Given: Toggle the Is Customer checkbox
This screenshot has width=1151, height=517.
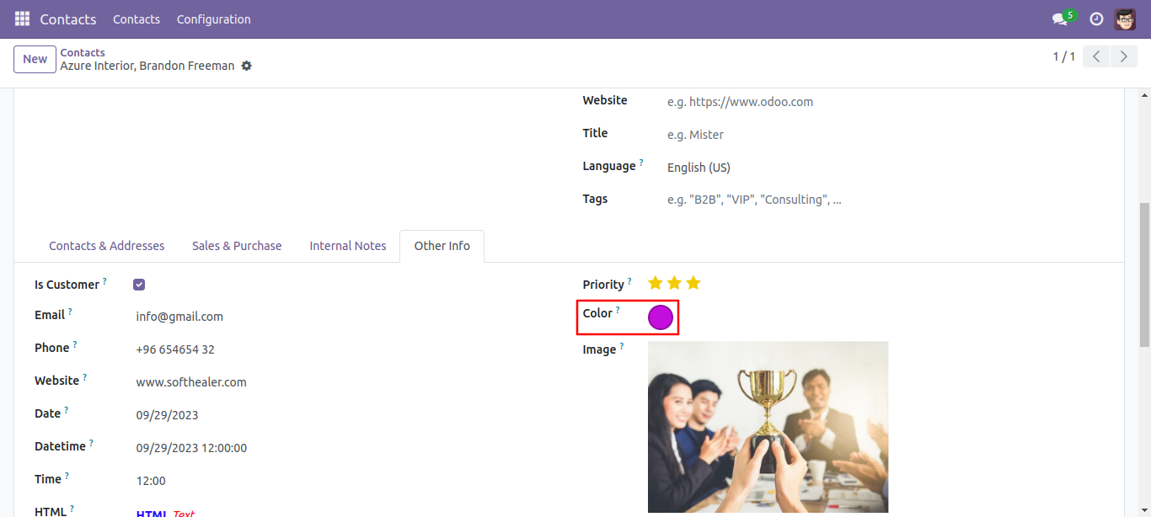Looking at the screenshot, I should [139, 285].
